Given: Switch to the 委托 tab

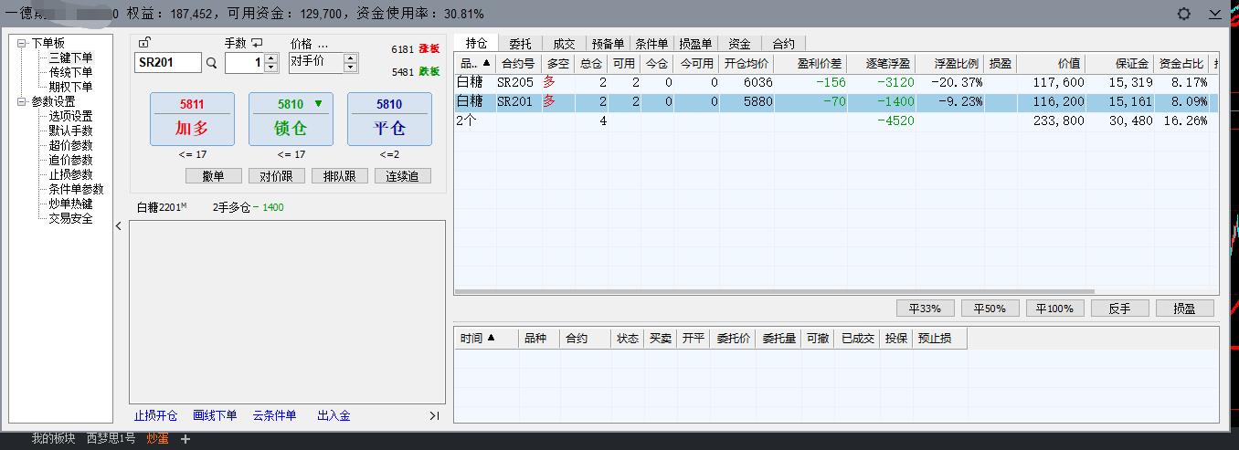Looking at the screenshot, I should pyautogui.click(x=520, y=43).
